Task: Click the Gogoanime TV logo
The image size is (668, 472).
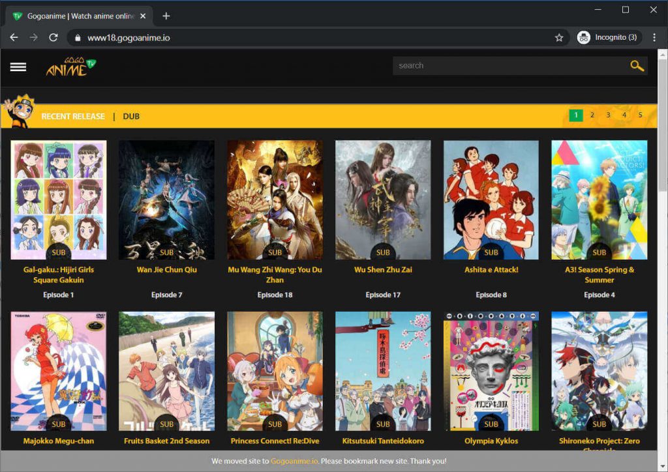Action: [71, 66]
